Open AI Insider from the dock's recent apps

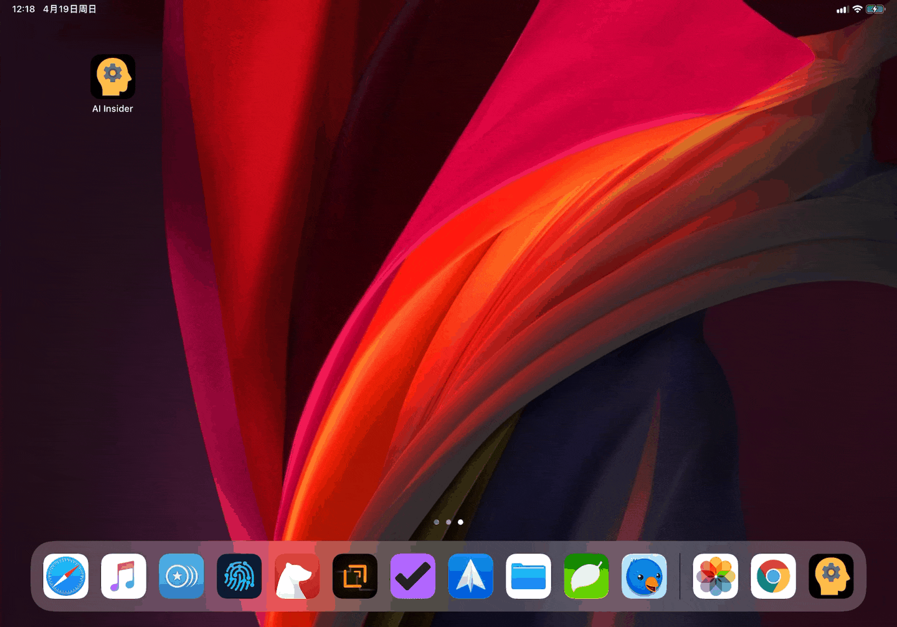click(x=831, y=576)
